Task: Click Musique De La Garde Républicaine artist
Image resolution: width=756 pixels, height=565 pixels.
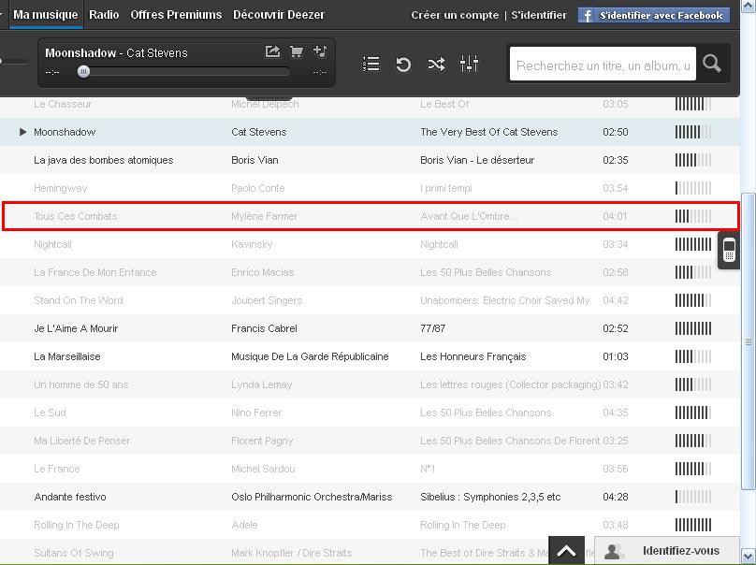Action: [310, 356]
